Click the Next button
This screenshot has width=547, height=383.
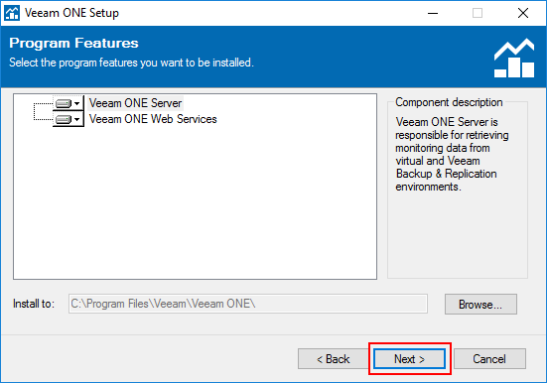click(409, 358)
